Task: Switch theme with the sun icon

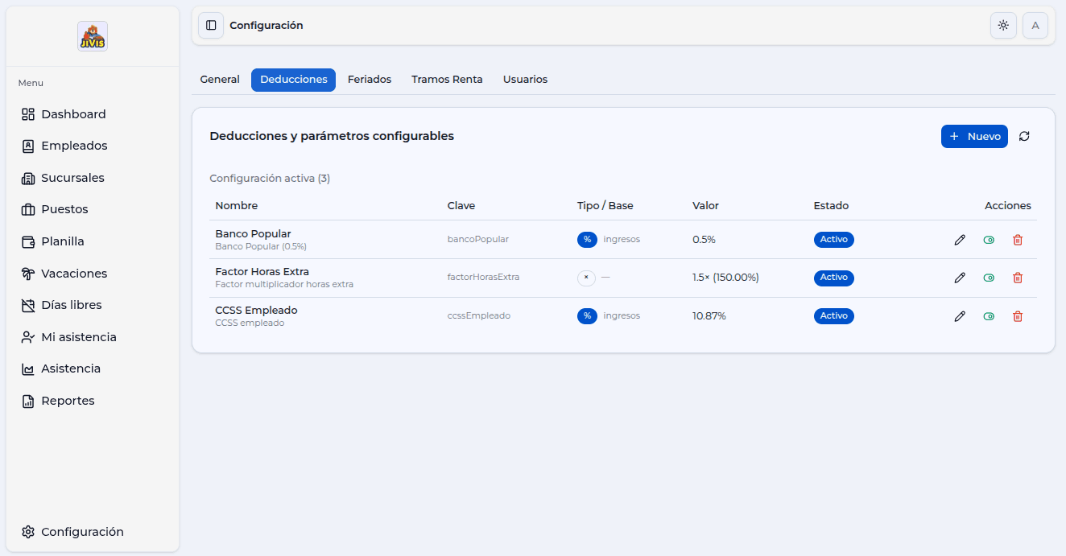Action: 1003,26
